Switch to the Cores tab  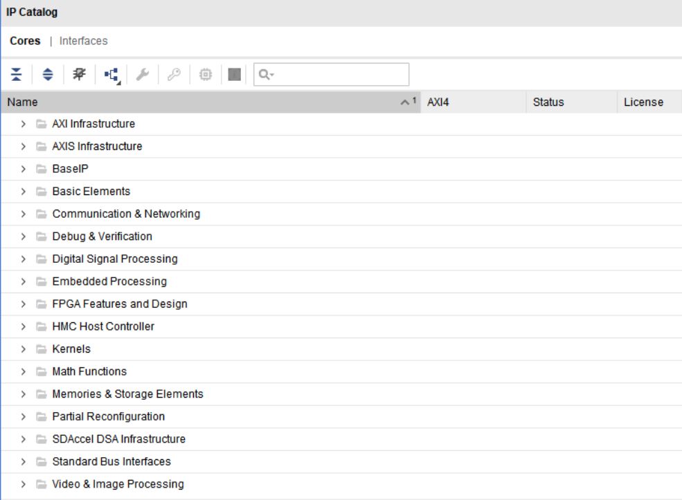pos(25,41)
